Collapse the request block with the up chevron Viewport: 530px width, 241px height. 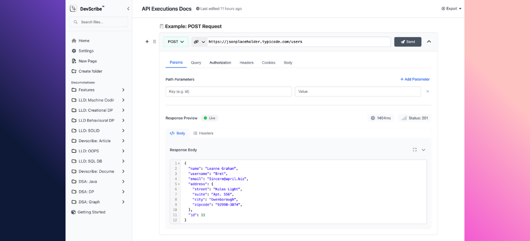[429, 41]
